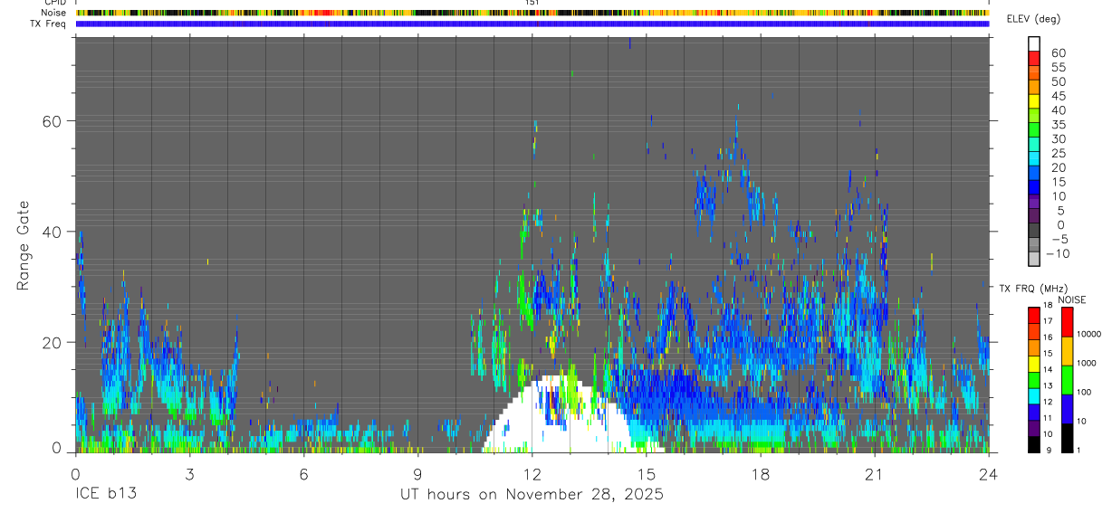Click the x-axis tick label "3"

tap(189, 474)
